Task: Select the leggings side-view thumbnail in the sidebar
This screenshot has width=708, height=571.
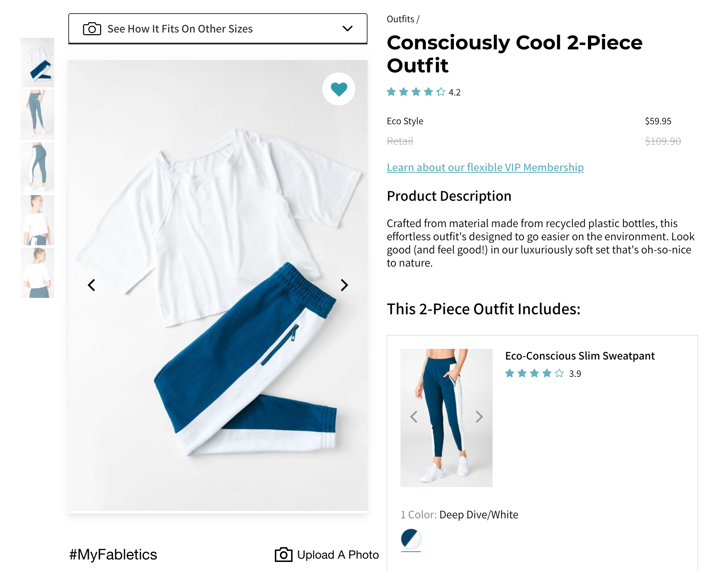Action: [37, 167]
